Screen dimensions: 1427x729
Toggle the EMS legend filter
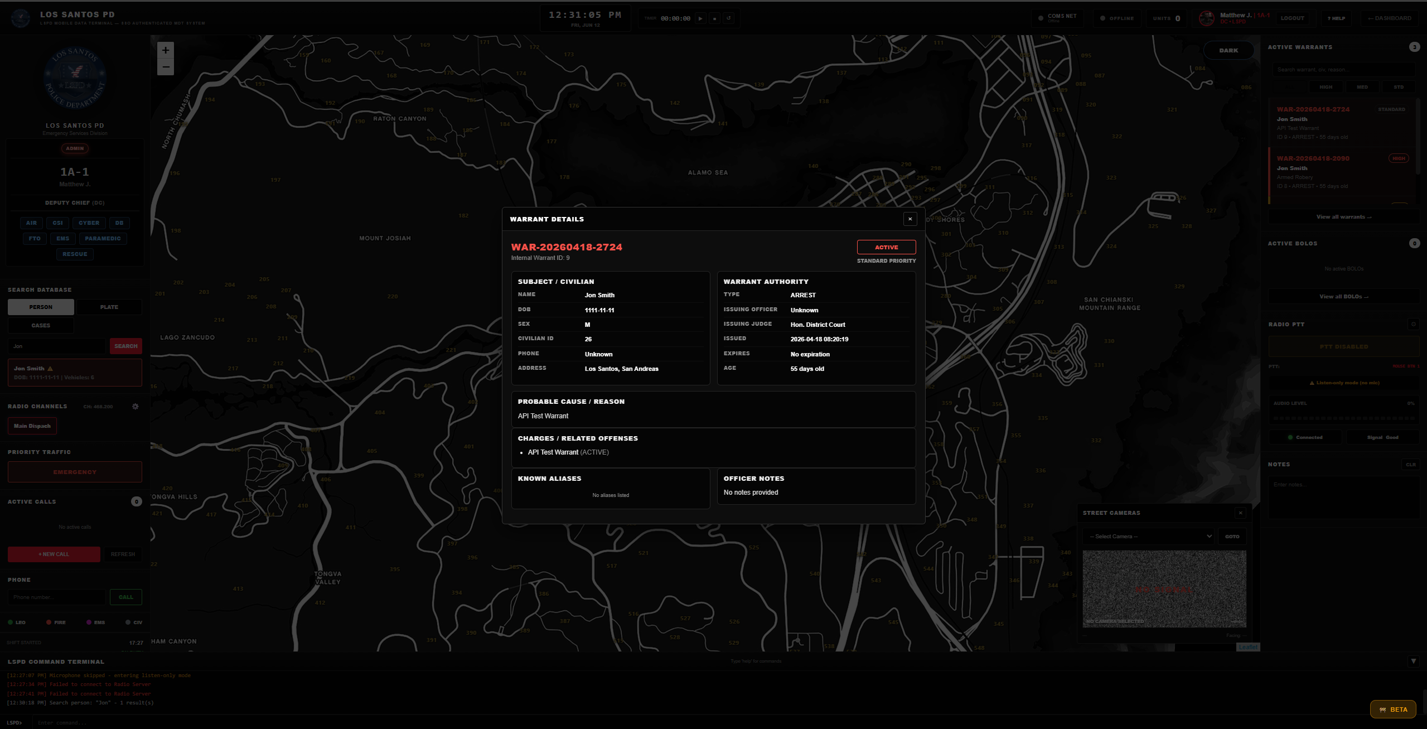pos(96,622)
